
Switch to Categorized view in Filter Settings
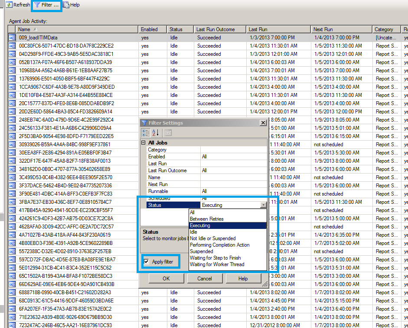(x=146, y=133)
